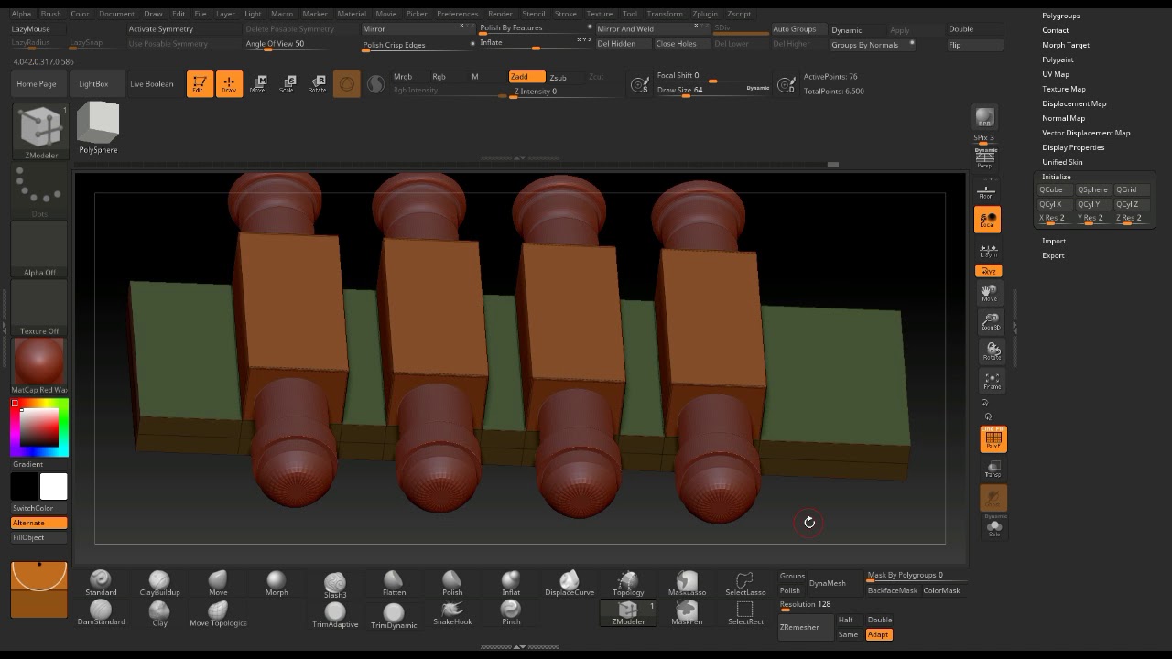Enable Zsub mode
This screenshot has width=1172, height=659.
(x=558, y=78)
